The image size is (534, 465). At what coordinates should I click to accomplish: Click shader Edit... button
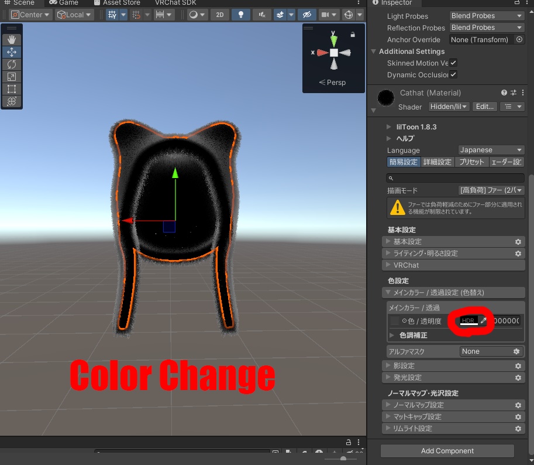[485, 107]
